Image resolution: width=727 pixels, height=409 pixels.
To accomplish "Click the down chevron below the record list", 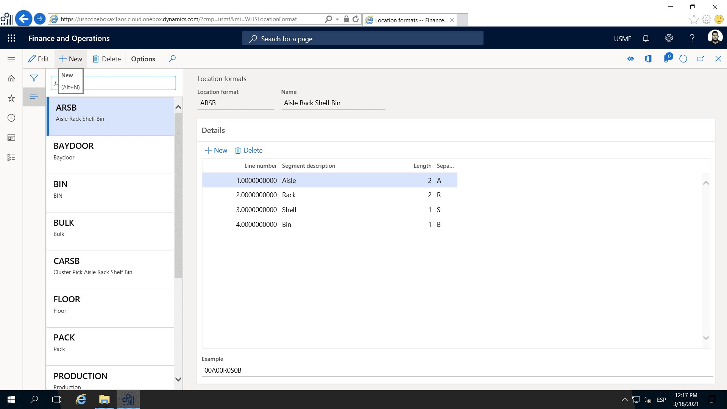I will [x=178, y=379].
